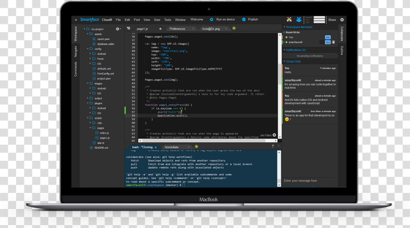Collapse the Group Chat section

285,61
